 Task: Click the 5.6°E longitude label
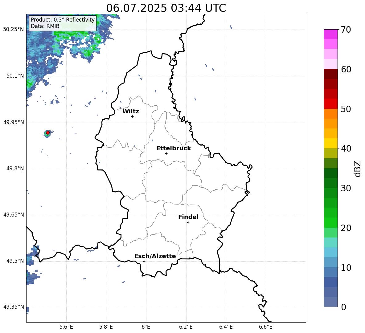pyautogui.click(x=66, y=327)
